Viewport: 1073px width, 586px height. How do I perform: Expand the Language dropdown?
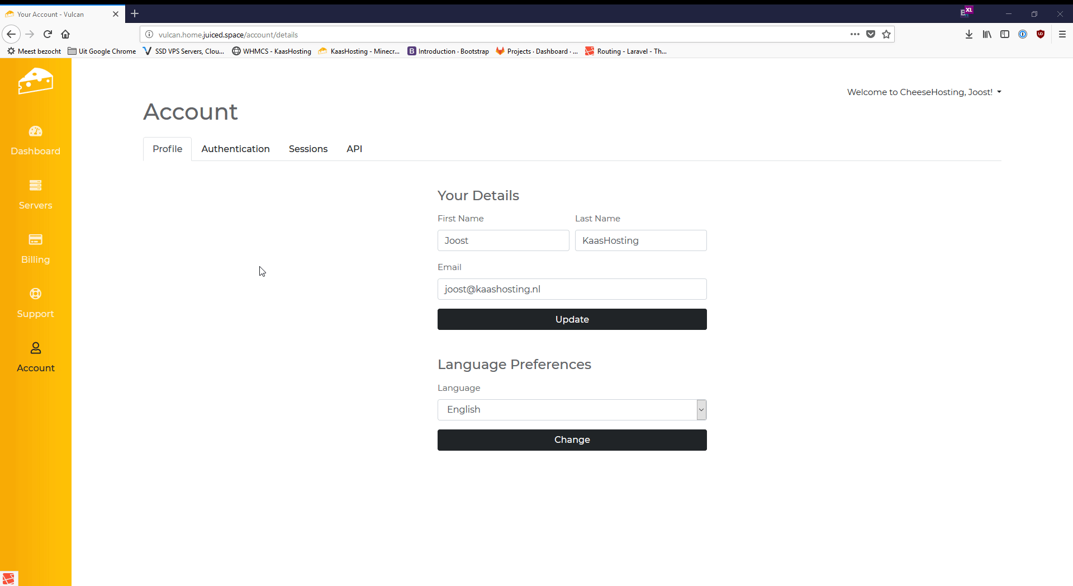pos(572,410)
